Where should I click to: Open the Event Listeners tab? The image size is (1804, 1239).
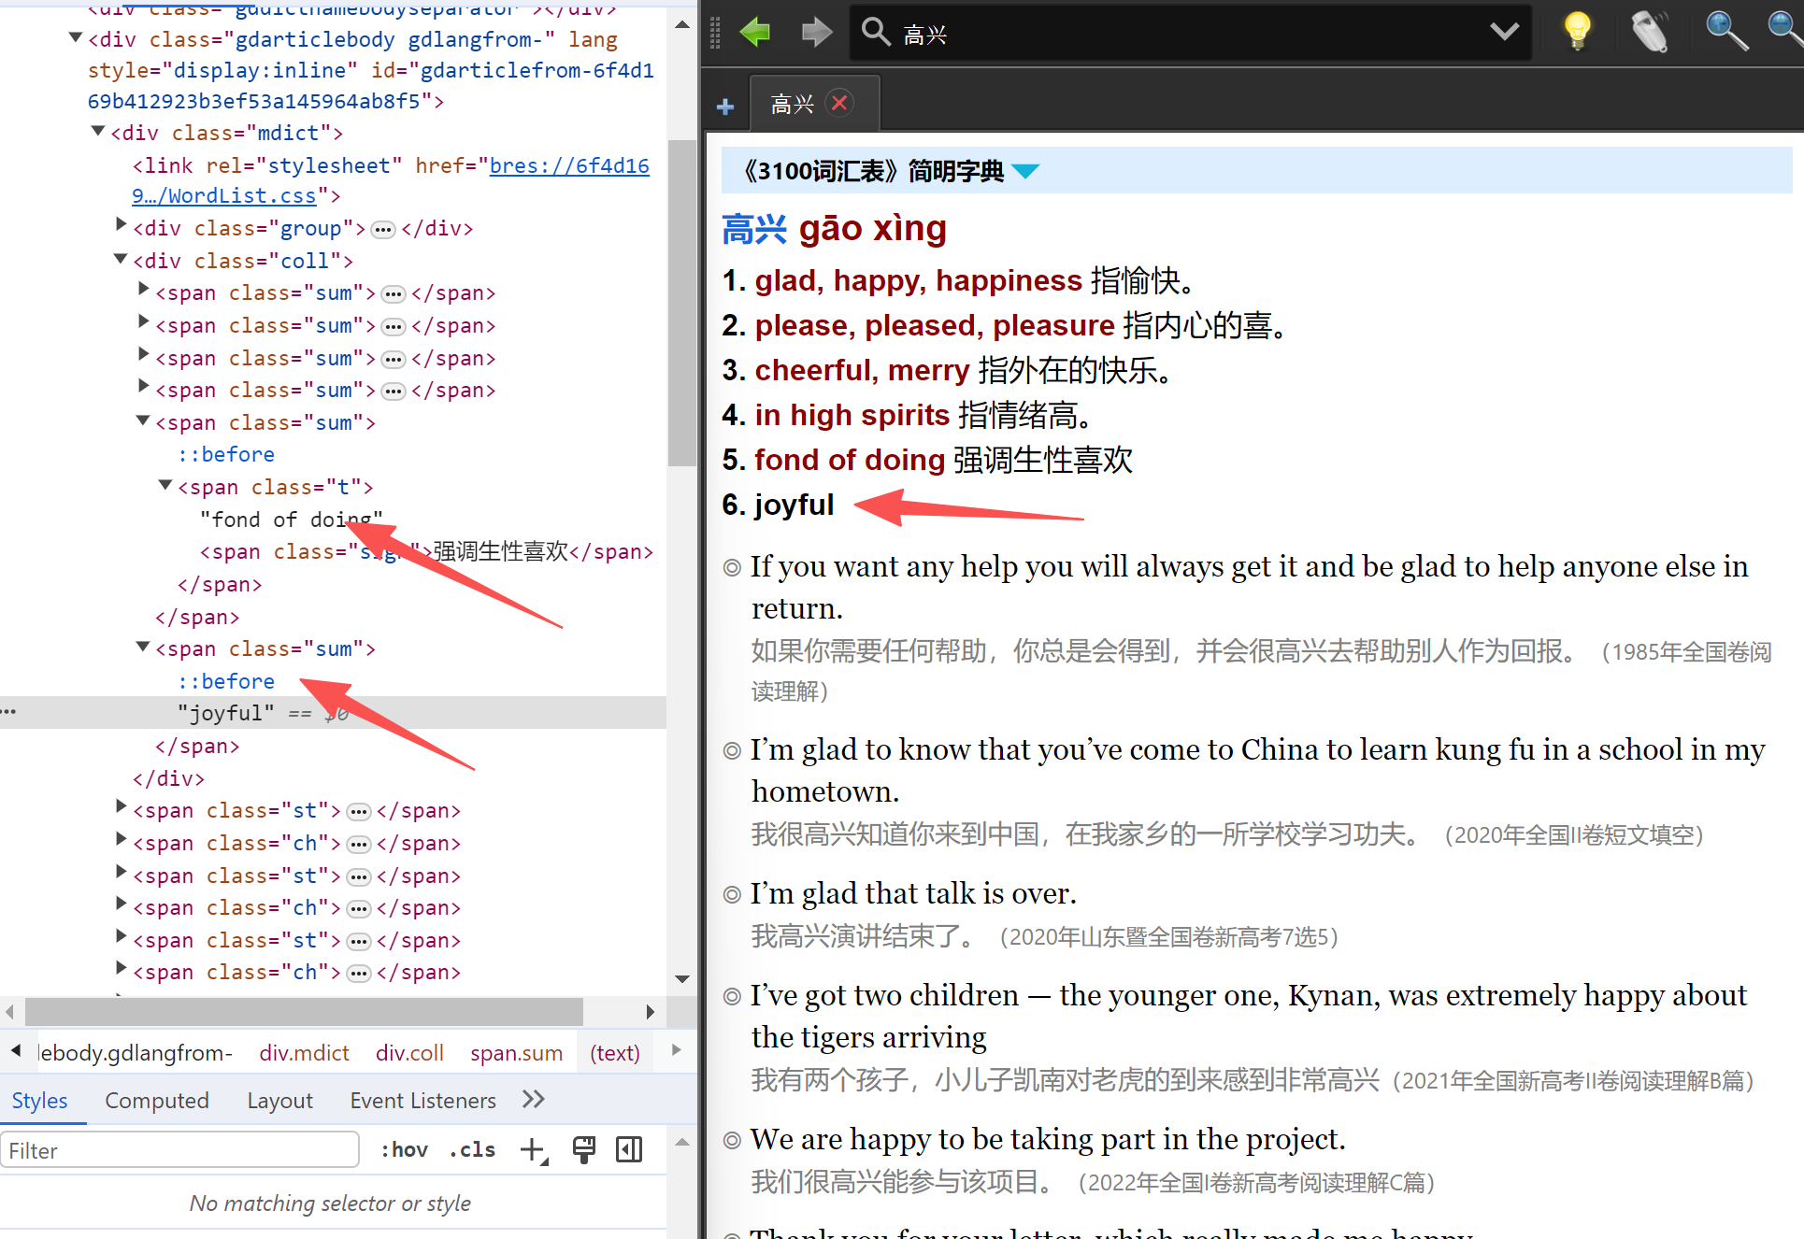(422, 1100)
